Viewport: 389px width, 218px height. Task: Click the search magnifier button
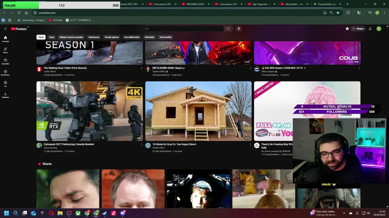(x=229, y=29)
